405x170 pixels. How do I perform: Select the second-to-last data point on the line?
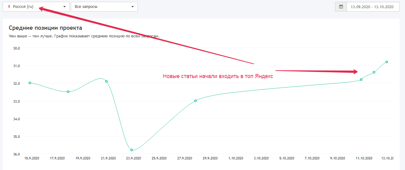point(374,72)
